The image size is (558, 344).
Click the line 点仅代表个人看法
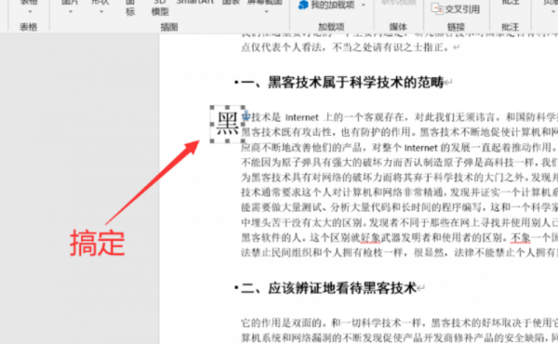click(x=346, y=47)
